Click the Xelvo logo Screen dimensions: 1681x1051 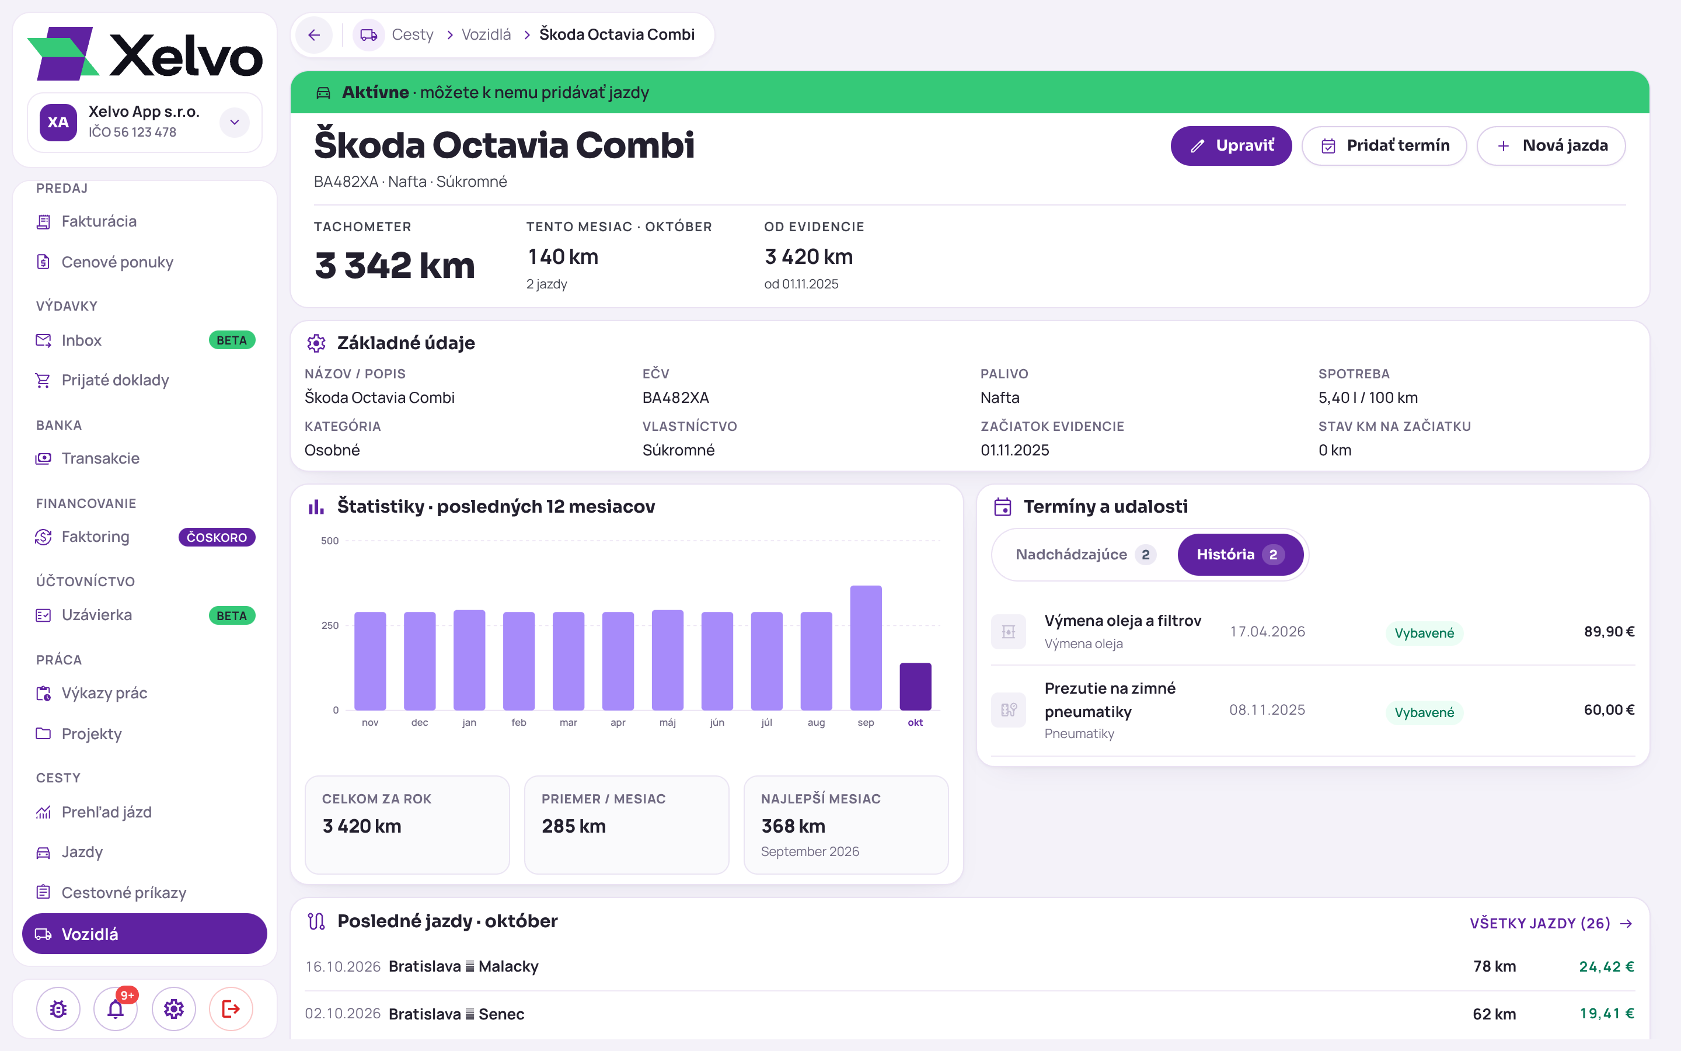(145, 54)
